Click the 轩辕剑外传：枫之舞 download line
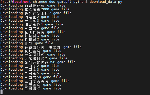The image size is (150, 95). [x=41, y=47]
